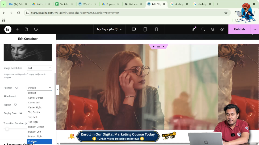Switch to Tablet device view
Viewport: 259px width, 145px height.
(145, 29)
